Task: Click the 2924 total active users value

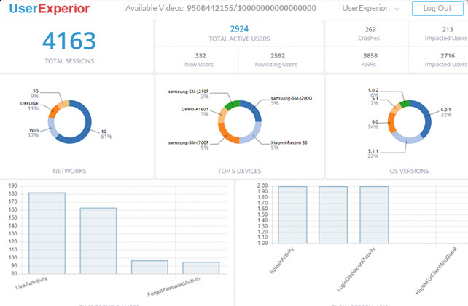Action: tap(239, 29)
